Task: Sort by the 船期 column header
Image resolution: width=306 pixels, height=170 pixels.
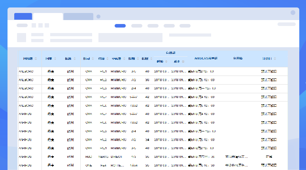Action: pos(138,59)
